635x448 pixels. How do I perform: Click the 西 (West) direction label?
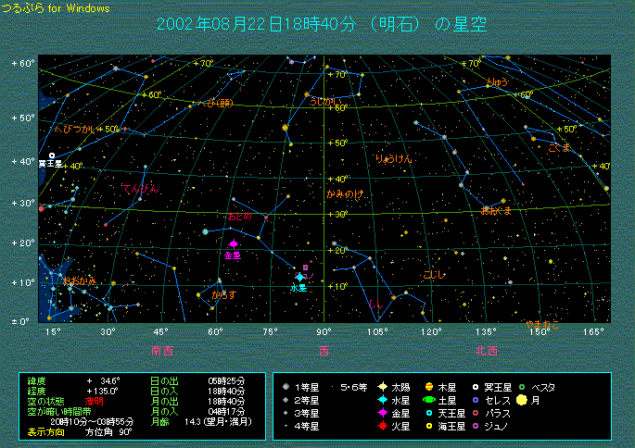(324, 351)
